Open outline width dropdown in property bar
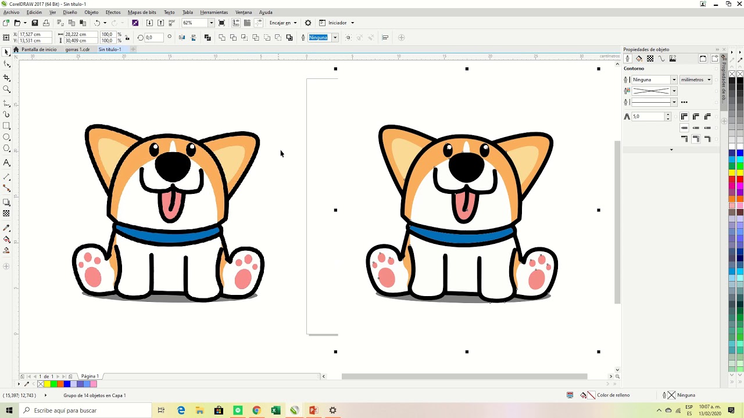Image resolution: width=744 pixels, height=418 pixels. (335, 37)
